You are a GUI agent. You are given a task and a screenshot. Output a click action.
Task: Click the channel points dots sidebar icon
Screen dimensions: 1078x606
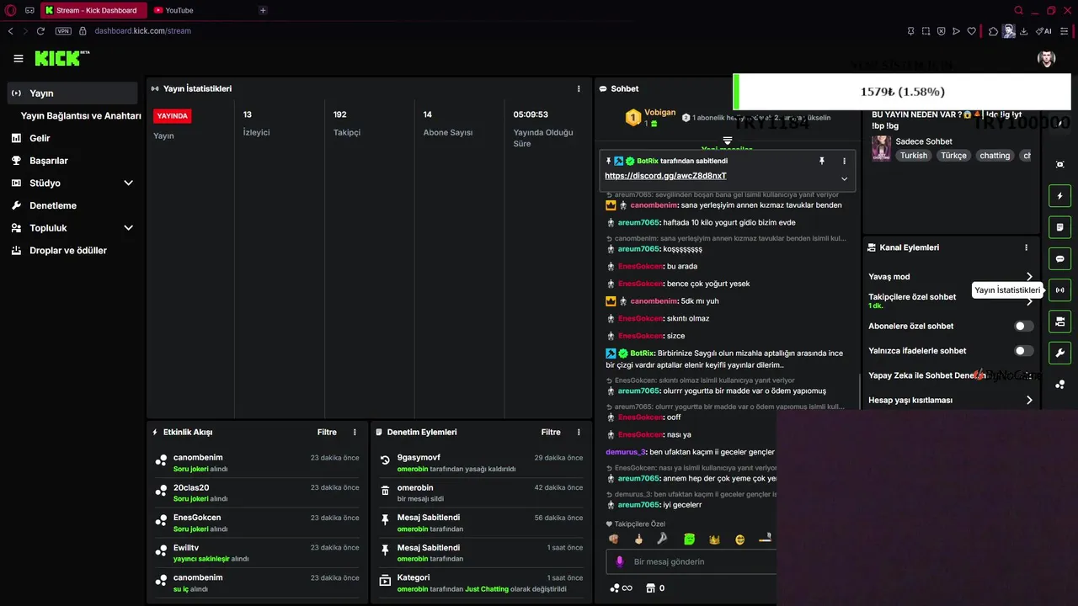1059,385
